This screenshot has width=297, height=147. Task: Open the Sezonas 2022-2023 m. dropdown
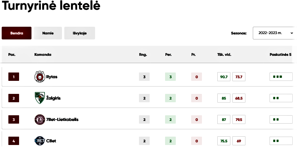pyautogui.click(x=275, y=33)
